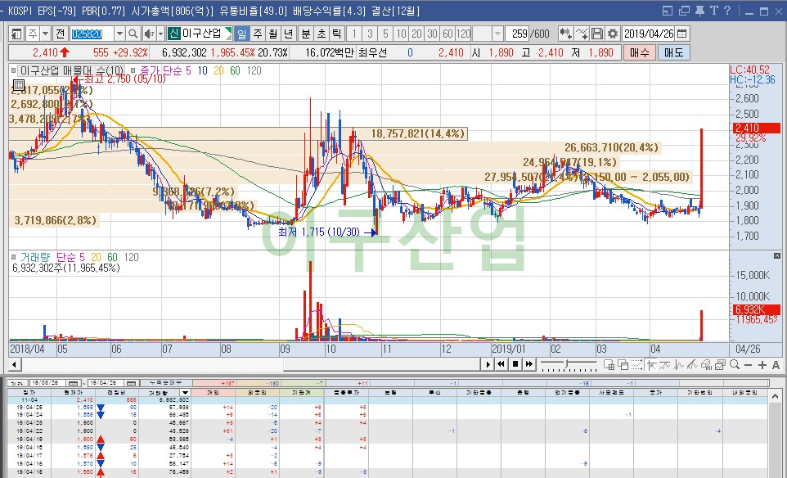Click the dotted chart range icon
The image size is (787, 478).
(x=637, y=364)
